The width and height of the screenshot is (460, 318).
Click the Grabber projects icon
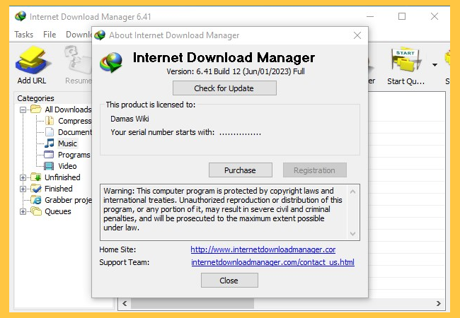click(36, 200)
